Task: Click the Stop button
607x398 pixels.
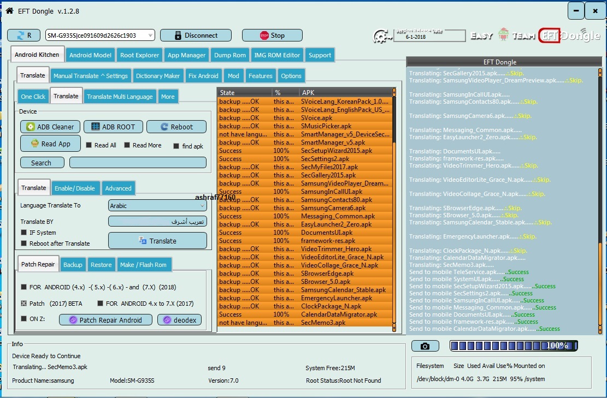Action: coord(272,35)
